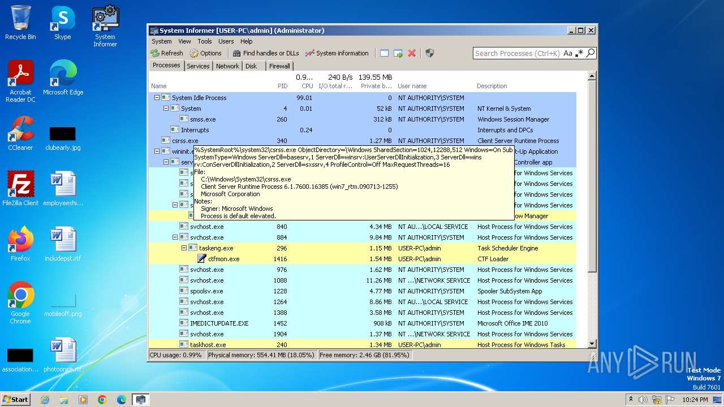The height and width of the screenshot is (407, 724).
Task: Collapse the wininit tree node
Action: [x=157, y=151]
